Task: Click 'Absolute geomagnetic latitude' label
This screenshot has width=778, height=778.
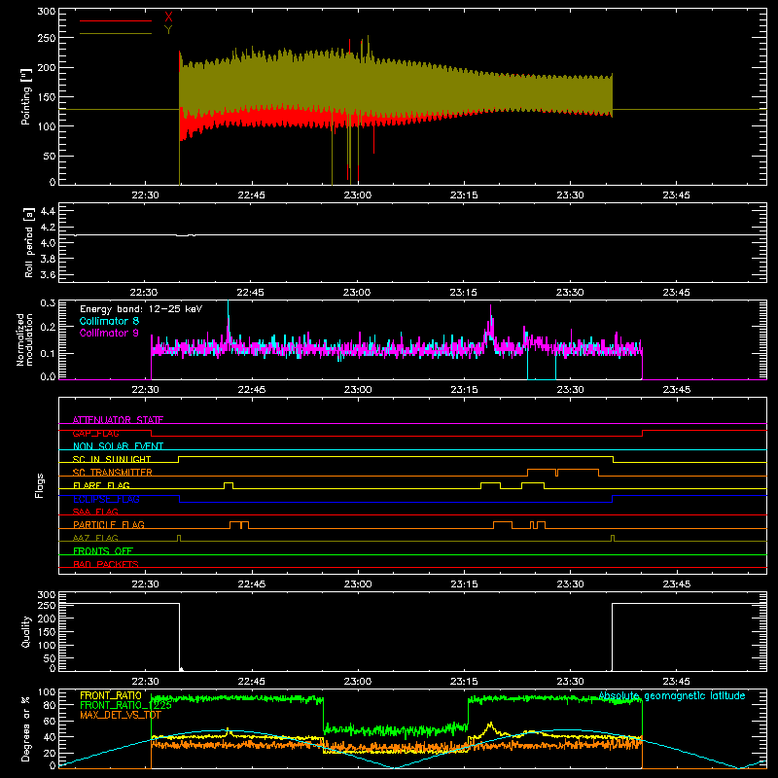Action: 672,695
